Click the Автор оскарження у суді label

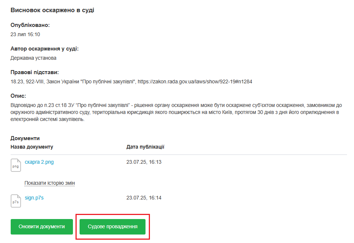[45, 49]
